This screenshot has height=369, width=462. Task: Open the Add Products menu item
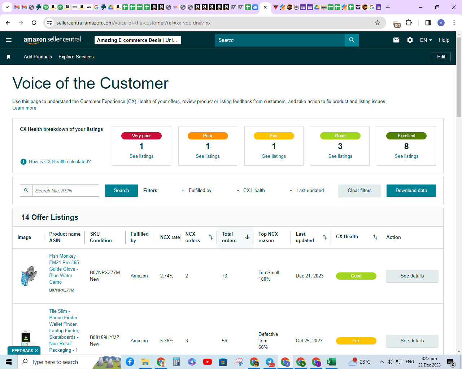38,57
